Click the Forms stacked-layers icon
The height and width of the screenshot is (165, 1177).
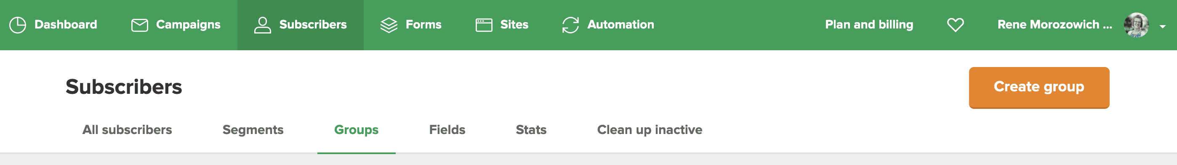tap(389, 25)
